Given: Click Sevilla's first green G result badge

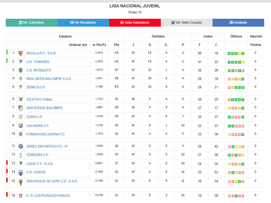Looking at the screenshot, I should (229, 54).
